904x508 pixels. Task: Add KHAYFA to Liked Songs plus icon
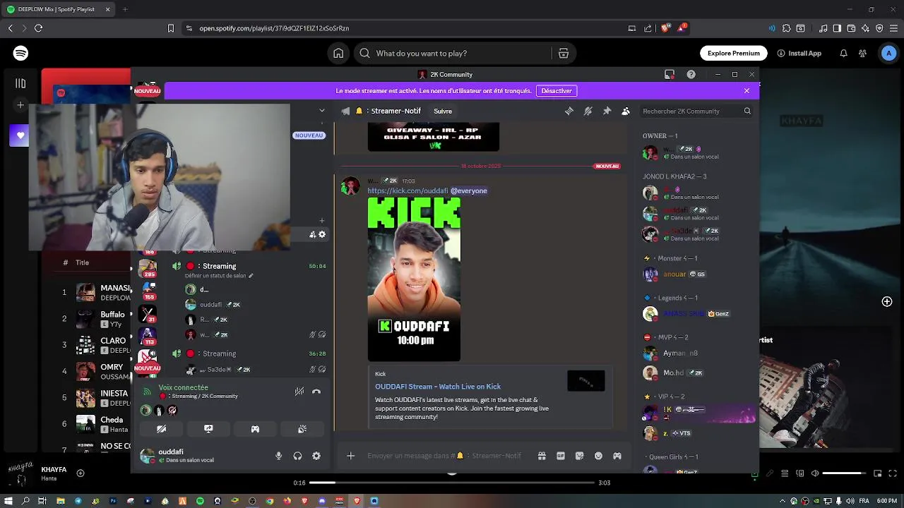(x=81, y=473)
